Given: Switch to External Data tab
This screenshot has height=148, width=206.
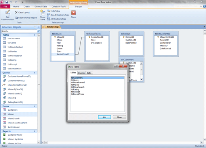Looking at the screenshot, I should [41, 6].
